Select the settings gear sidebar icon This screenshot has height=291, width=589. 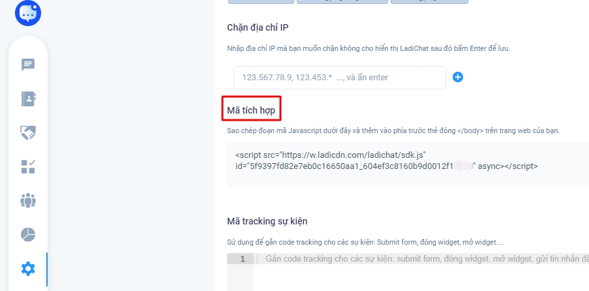click(x=28, y=268)
